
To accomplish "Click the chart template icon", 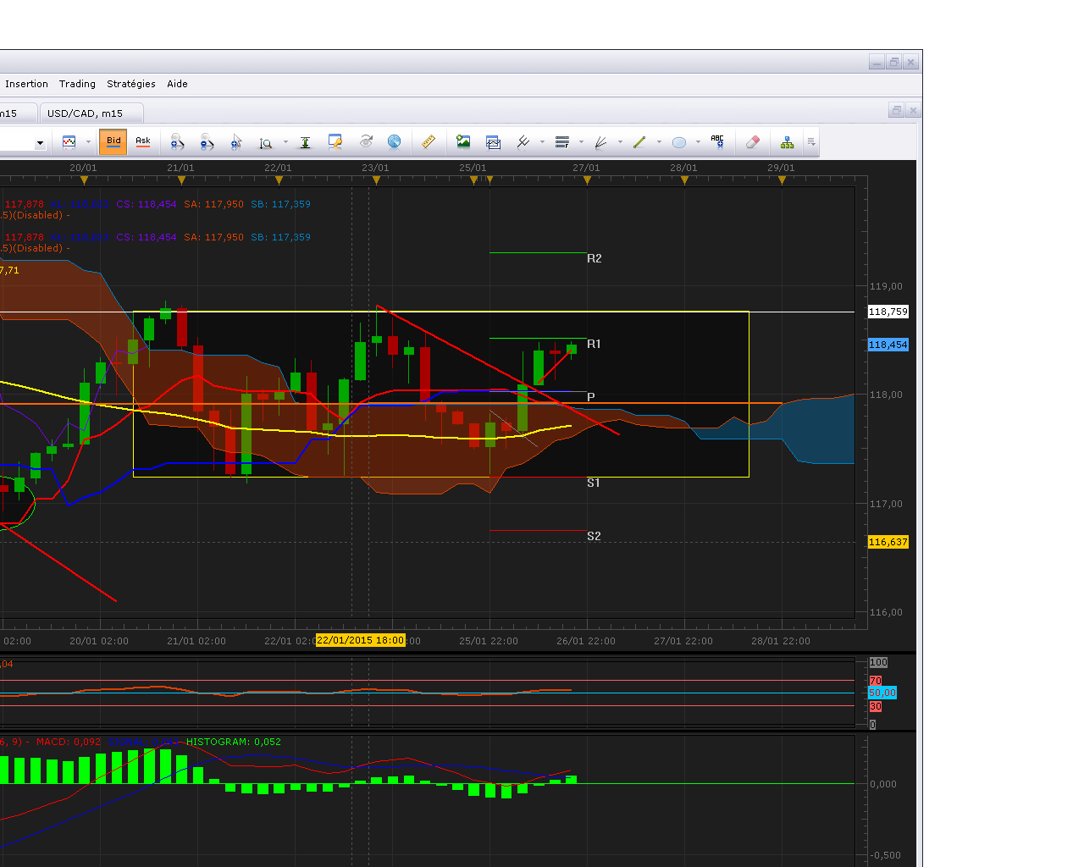I will click(x=493, y=142).
